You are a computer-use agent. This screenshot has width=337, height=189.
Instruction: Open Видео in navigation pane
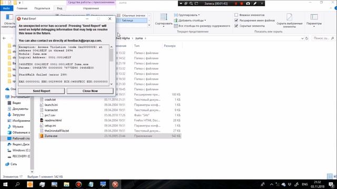[16, 103]
